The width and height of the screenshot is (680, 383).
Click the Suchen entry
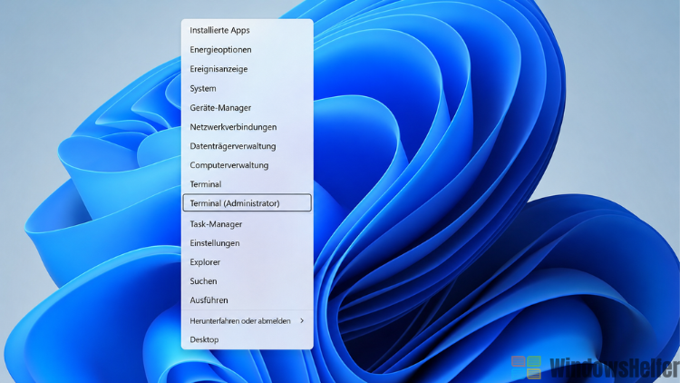click(x=248, y=281)
